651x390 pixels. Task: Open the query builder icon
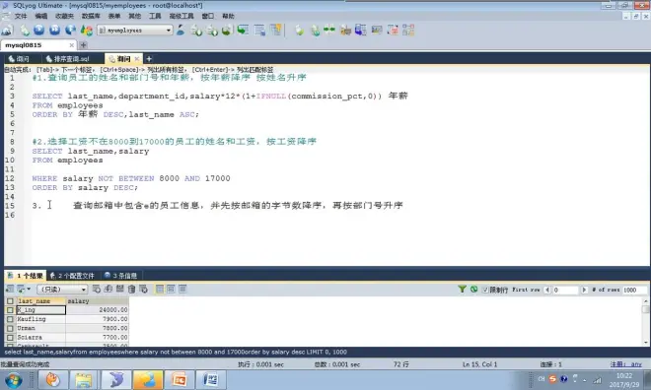(377, 31)
